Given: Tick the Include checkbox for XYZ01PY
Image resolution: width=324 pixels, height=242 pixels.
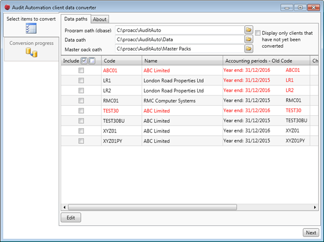Looking at the screenshot, I should (81, 141).
